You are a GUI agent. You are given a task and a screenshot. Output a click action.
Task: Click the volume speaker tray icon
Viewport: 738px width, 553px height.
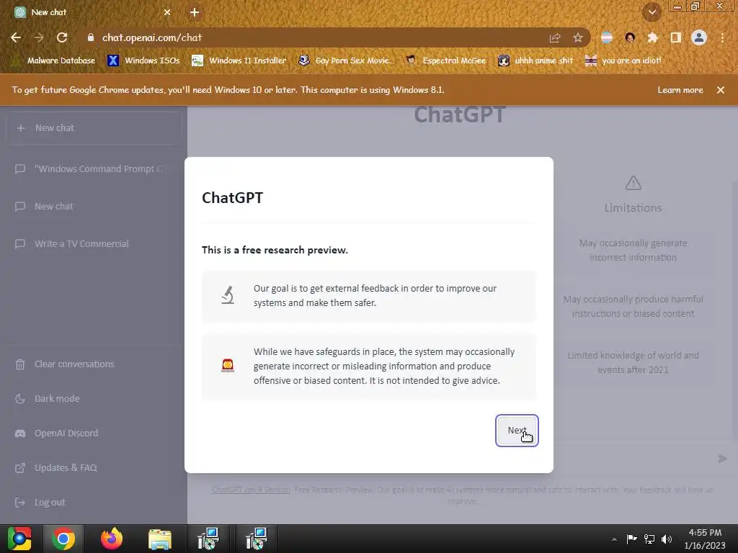coord(667,539)
